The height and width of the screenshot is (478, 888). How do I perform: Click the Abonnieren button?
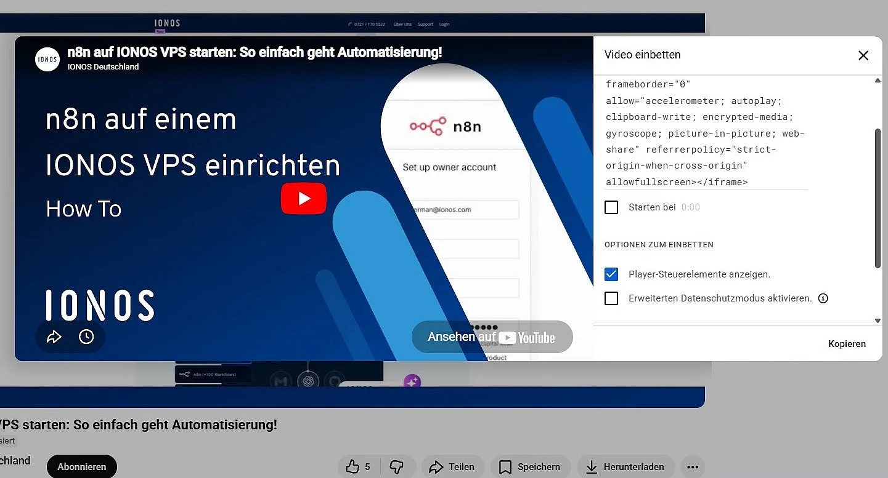81,467
